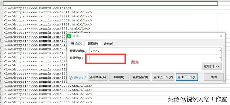Click the play-circle icon beside 操作技巧
The height and width of the screenshot is (105, 230).
[71, 78]
